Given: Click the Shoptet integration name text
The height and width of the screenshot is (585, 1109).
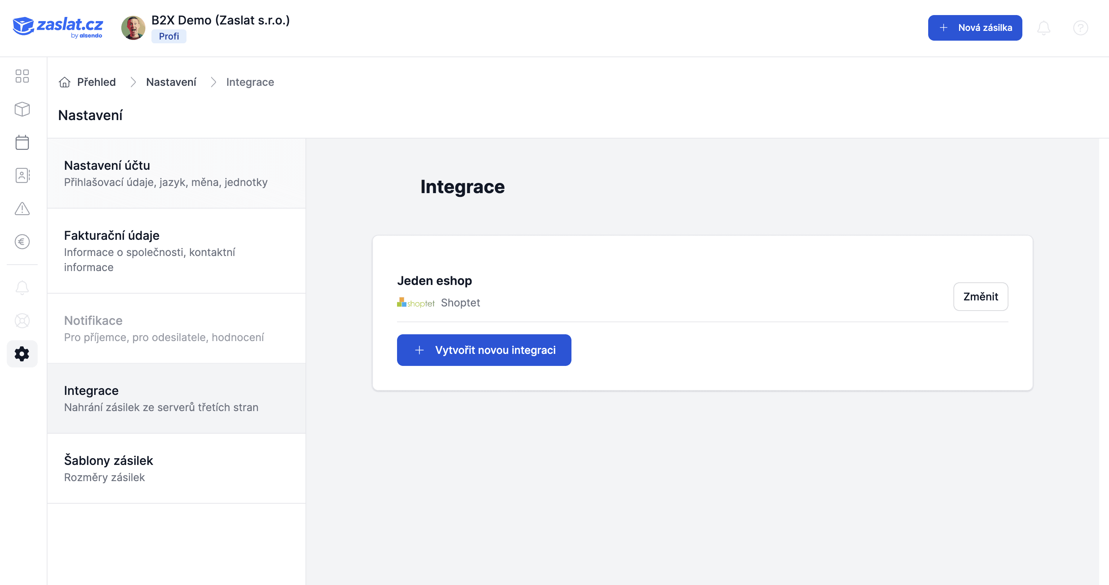Looking at the screenshot, I should coord(460,303).
